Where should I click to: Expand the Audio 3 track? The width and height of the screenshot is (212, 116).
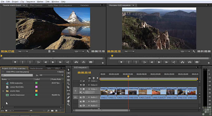pyautogui.click(x=89, y=106)
